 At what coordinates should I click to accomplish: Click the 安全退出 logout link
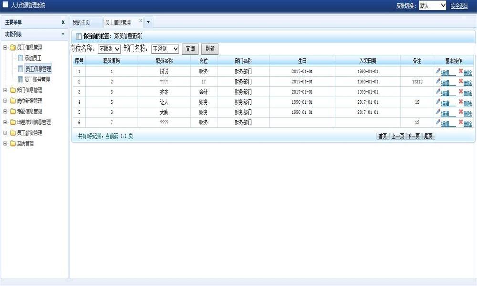coord(459,6)
